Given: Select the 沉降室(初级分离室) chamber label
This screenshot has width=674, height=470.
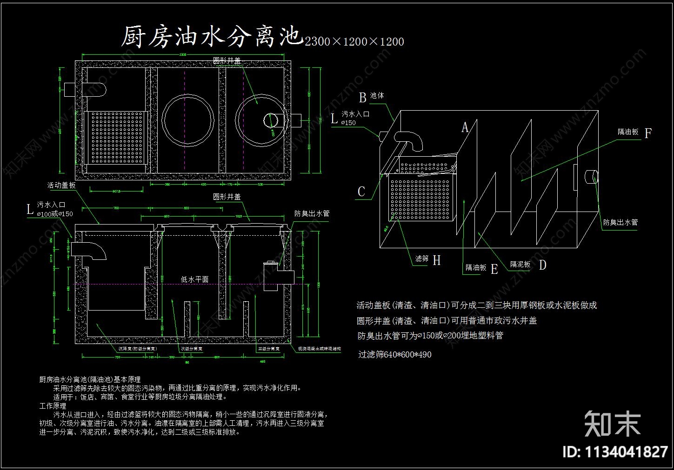Looking at the screenshot, I should 138,348.
